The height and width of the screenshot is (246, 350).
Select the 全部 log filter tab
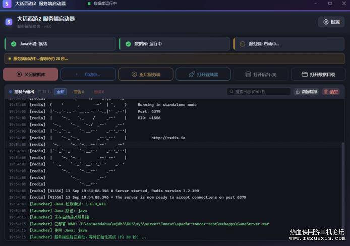tap(61, 92)
